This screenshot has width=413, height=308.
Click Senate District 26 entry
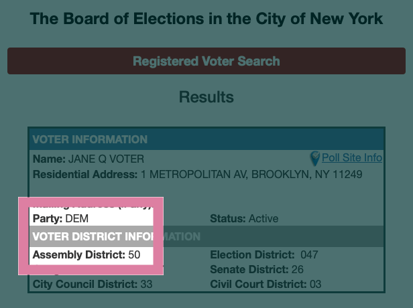pos(257,269)
